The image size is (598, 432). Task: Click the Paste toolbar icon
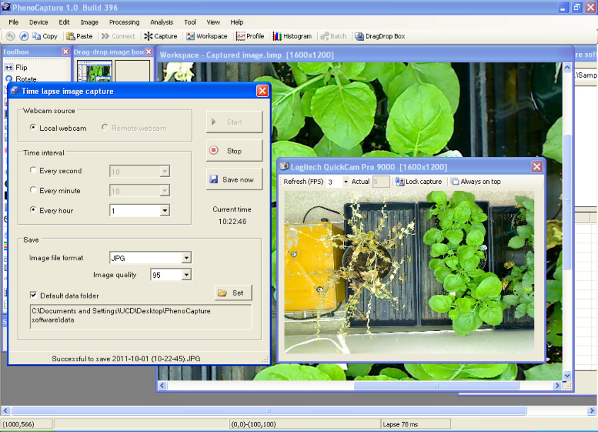pyautogui.click(x=79, y=36)
